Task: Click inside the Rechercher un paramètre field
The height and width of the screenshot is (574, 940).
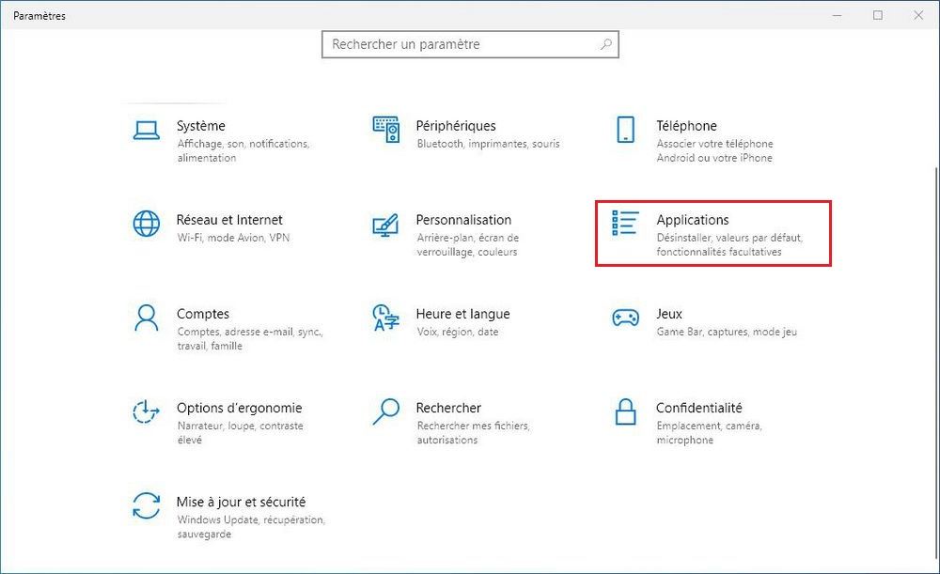Action: pyautogui.click(x=451, y=44)
